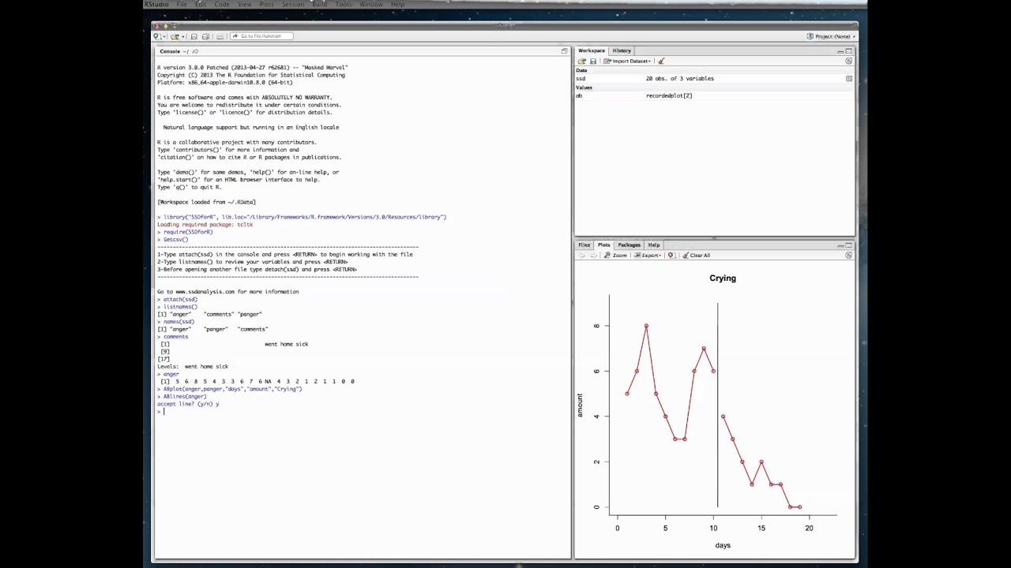Viewport: 1011px width, 568px height.
Task: Open the RStudio application menu
Action: click(156, 5)
